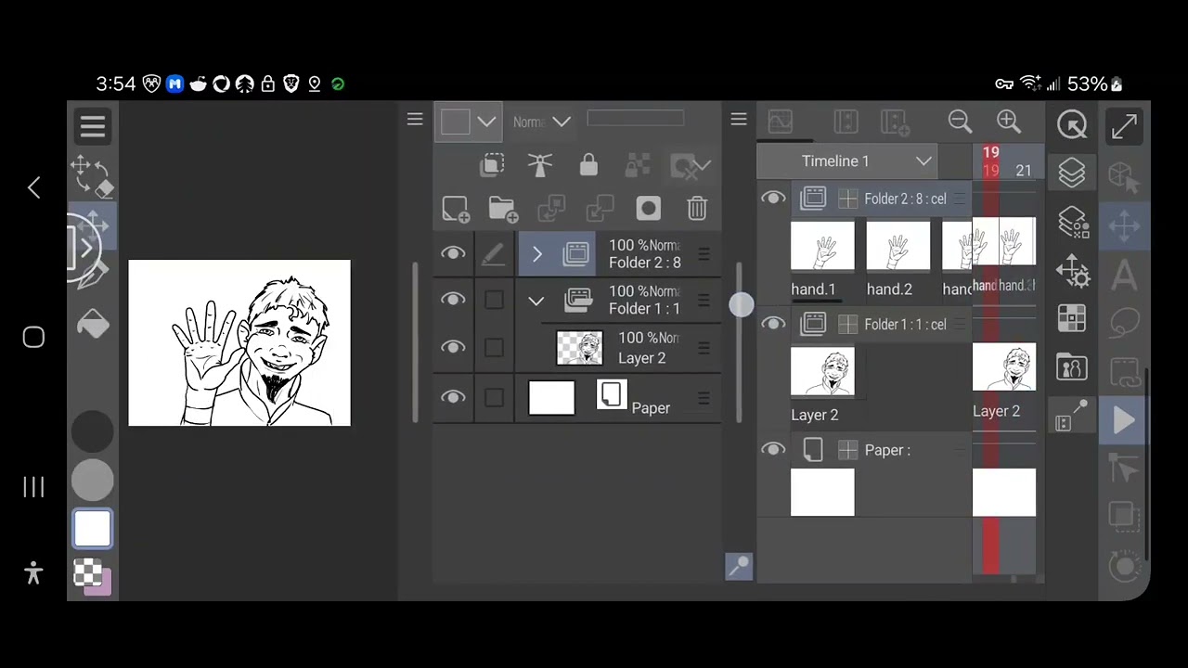
Task: Tap the Android home button
Action: pyautogui.click(x=33, y=337)
